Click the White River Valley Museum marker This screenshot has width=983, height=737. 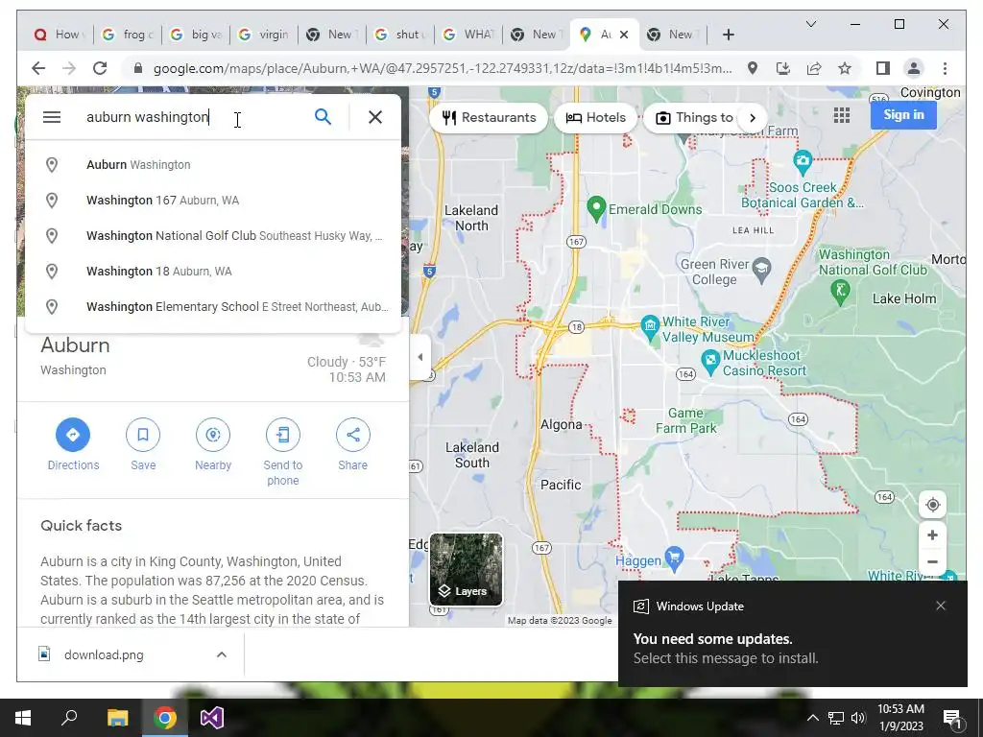tap(650, 326)
